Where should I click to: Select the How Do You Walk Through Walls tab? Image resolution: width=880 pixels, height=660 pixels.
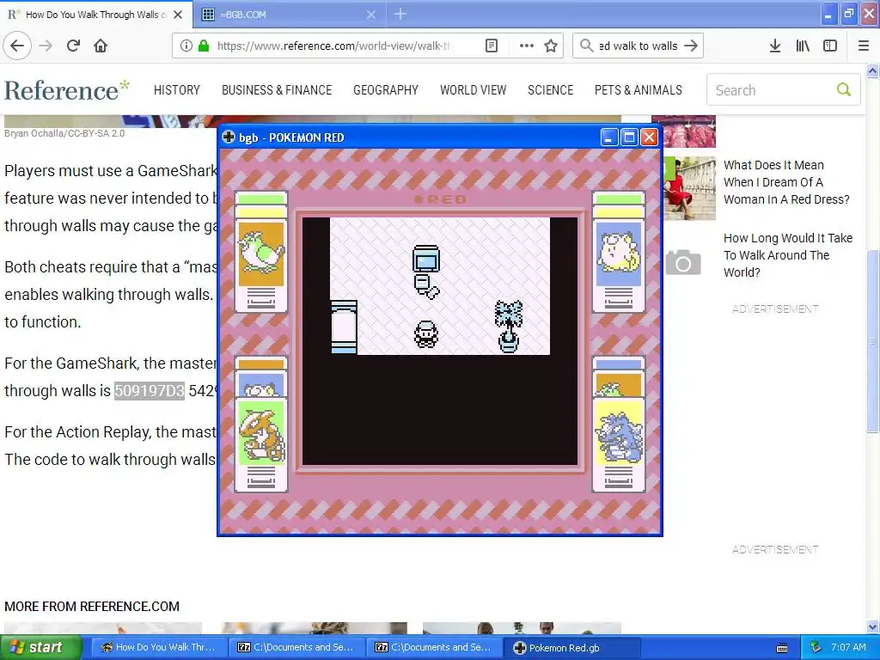tap(96, 15)
